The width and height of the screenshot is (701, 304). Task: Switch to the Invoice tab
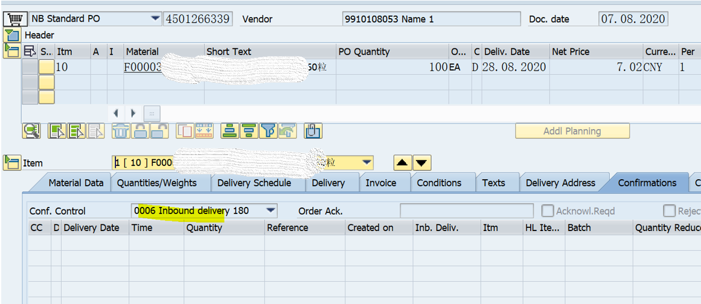(x=381, y=183)
